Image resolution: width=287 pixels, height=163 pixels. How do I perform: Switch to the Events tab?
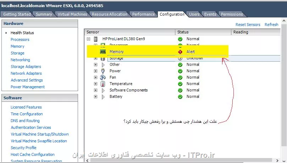coord(210,14)
